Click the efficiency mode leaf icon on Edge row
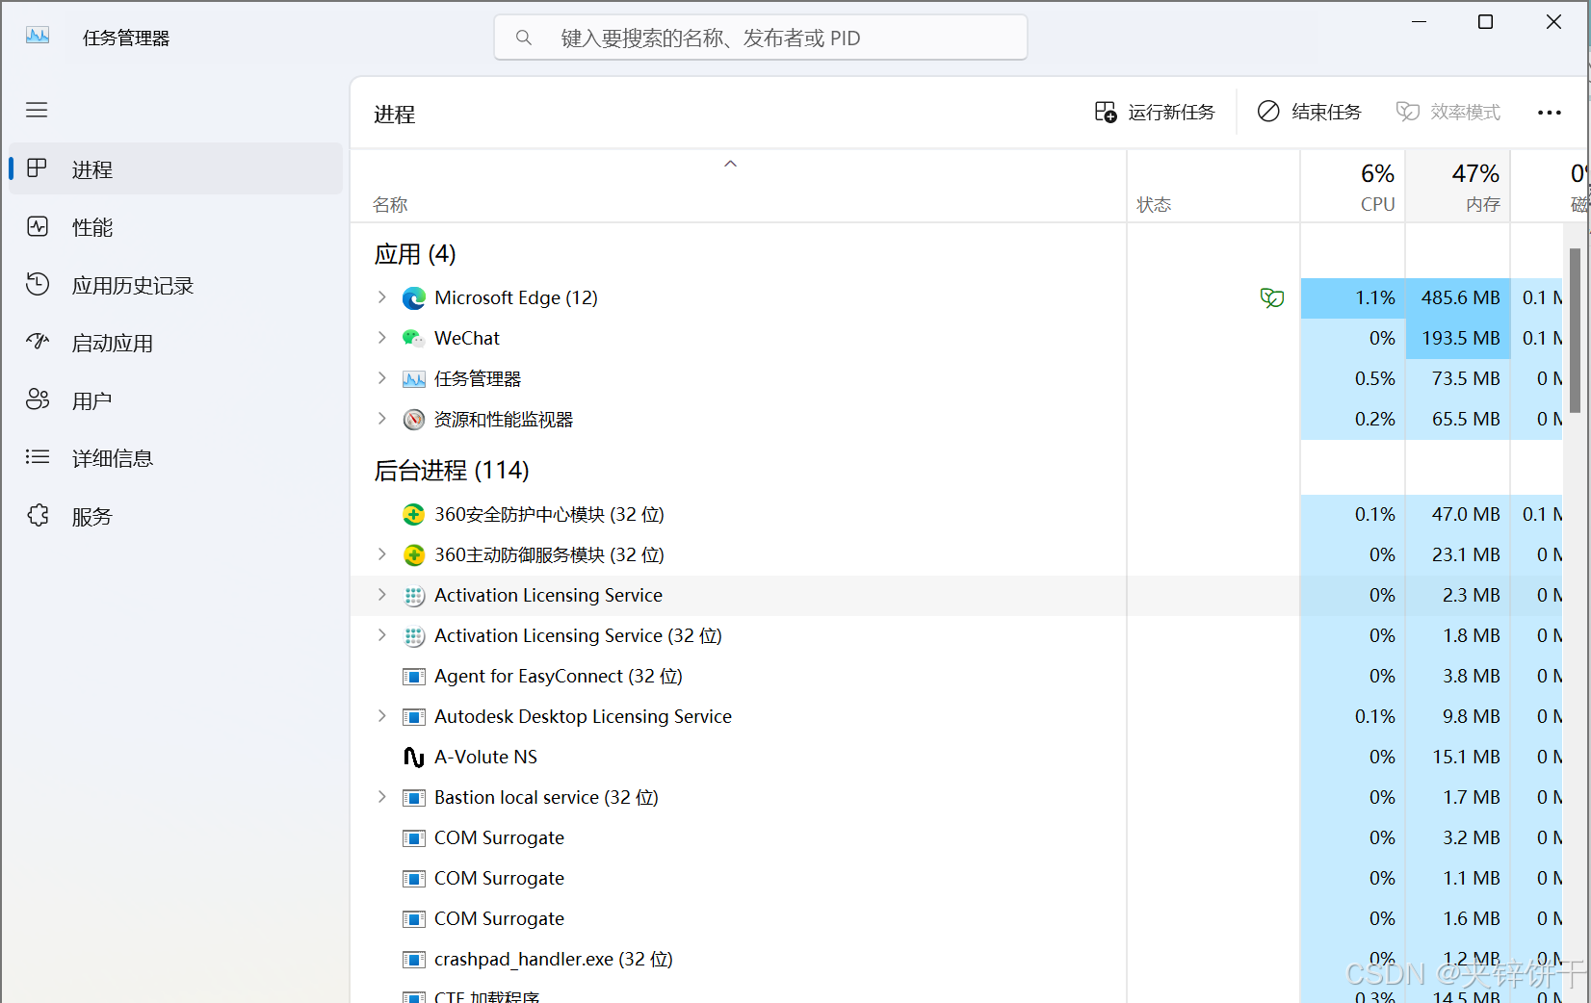 [x=1272, y=298]
